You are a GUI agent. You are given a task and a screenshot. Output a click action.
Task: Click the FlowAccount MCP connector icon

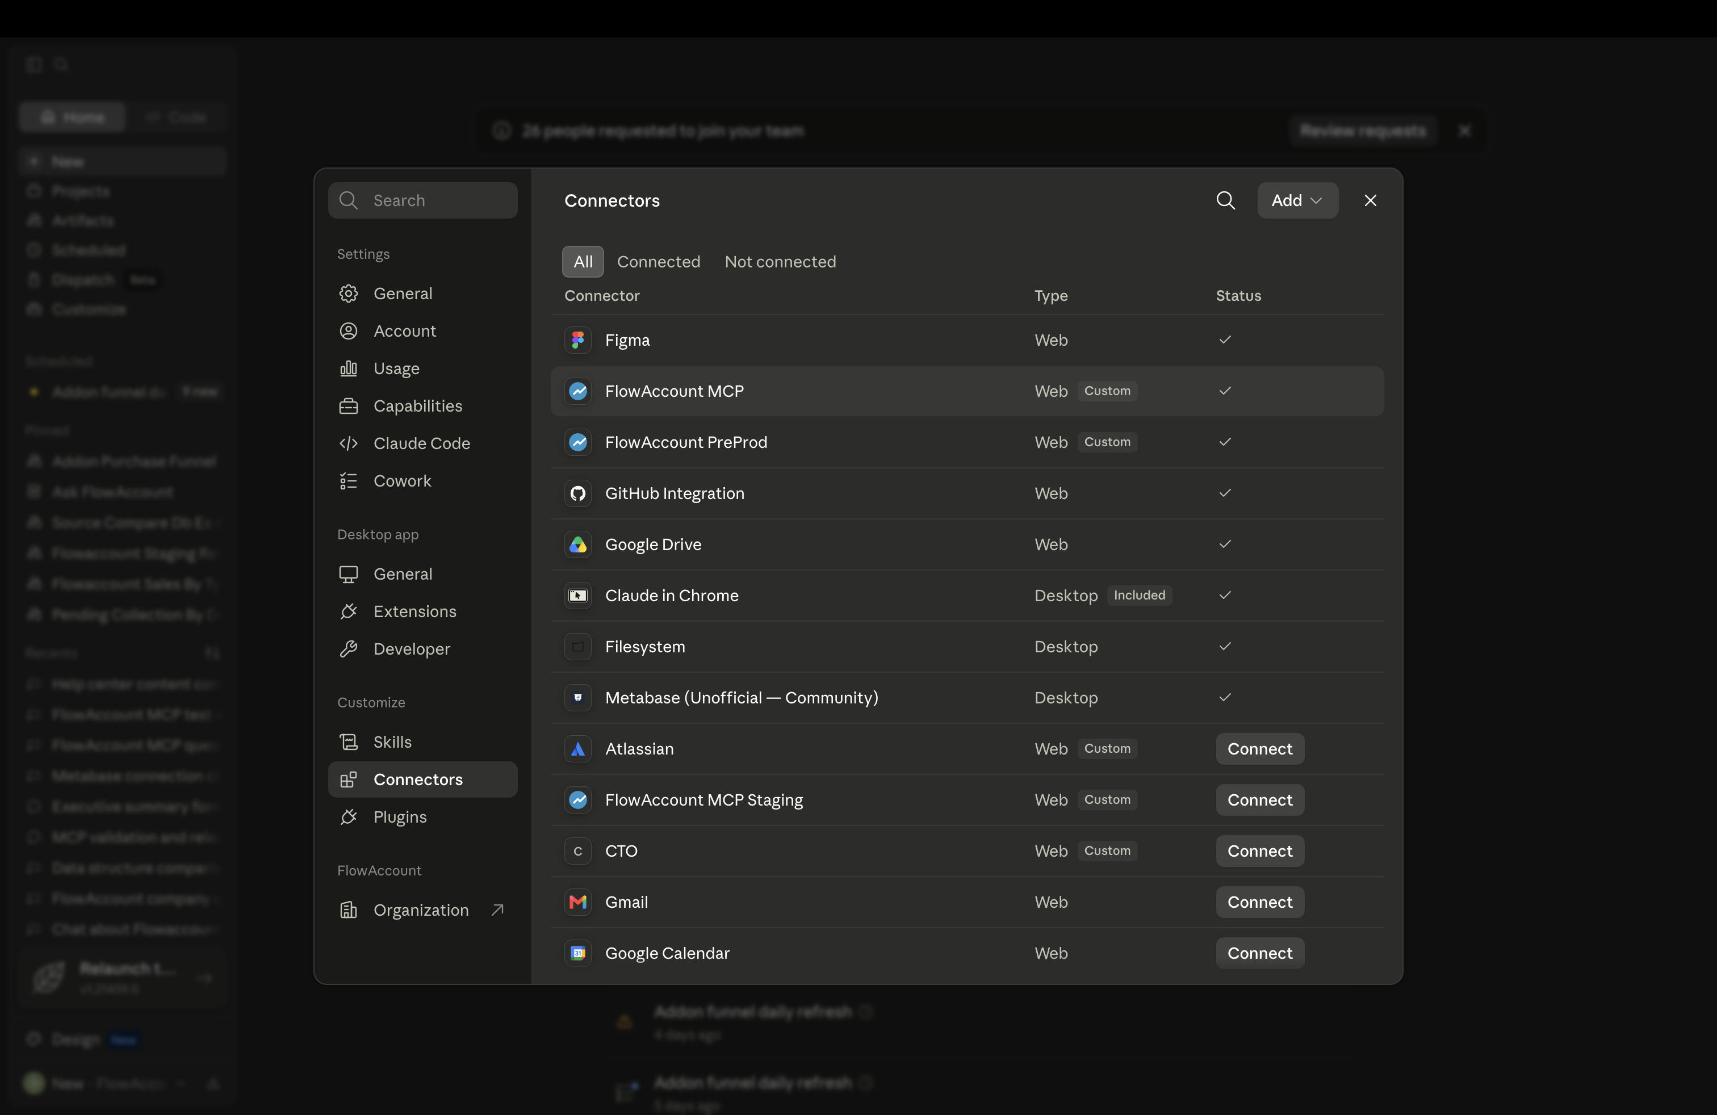pyautogui.click(x=578, y=391)
